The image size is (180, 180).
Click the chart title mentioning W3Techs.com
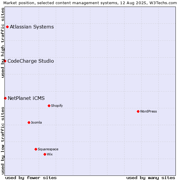(90, 3)
